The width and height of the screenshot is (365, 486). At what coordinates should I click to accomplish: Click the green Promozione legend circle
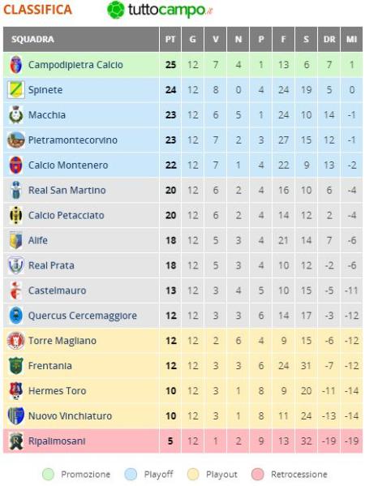48,474
